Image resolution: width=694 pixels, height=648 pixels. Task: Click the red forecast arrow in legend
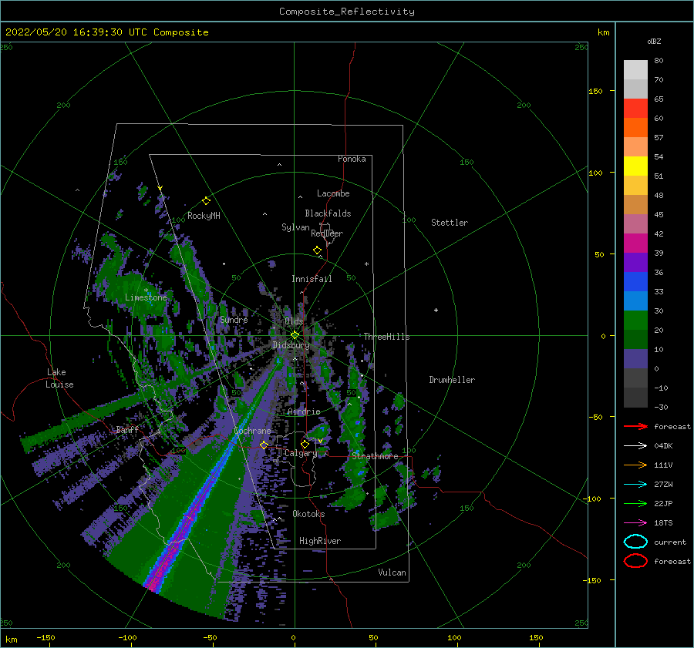tap(635, 426)
